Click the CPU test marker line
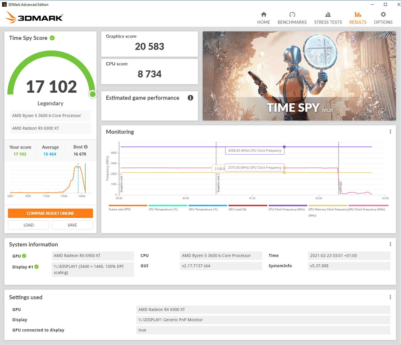The height and width of the screenshot is (345, 401). (338, 168)
